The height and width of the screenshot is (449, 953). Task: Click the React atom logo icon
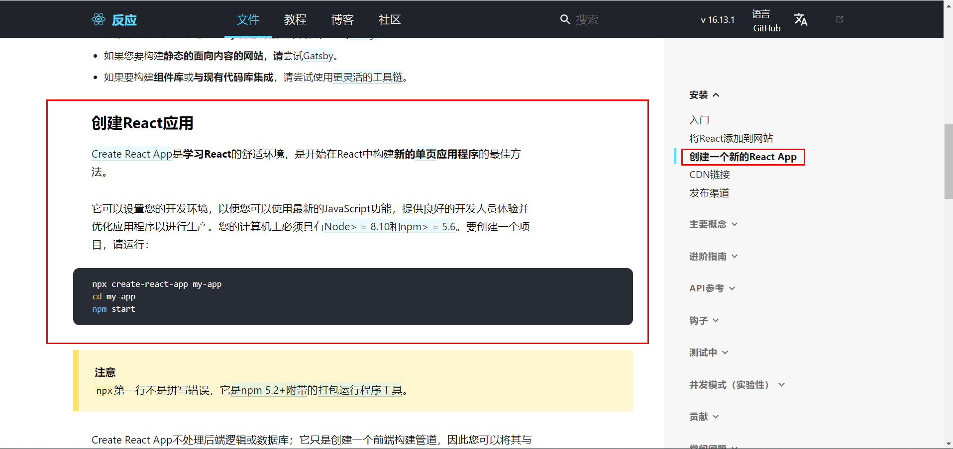[x=99, y=19]
